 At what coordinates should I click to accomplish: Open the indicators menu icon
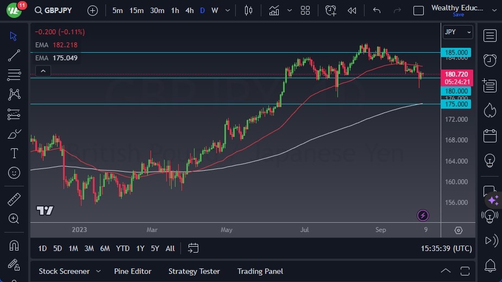tap(274, 10)
